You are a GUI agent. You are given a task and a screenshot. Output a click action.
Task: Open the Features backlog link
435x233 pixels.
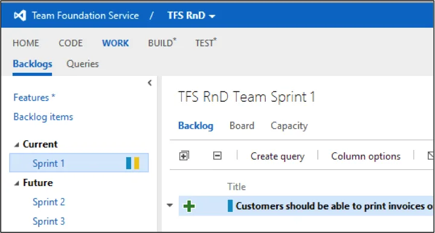point(34,98)
